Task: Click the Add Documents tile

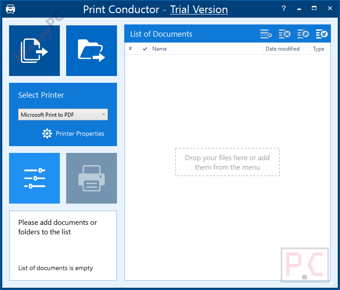Action: 34,51
